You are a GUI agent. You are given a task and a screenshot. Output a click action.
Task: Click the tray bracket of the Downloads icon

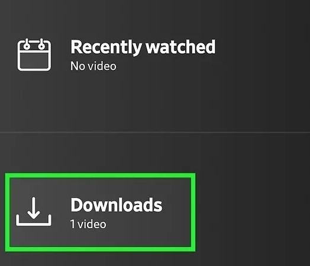coord(34,220)
